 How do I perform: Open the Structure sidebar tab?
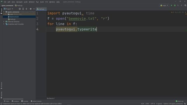[1, 85]
